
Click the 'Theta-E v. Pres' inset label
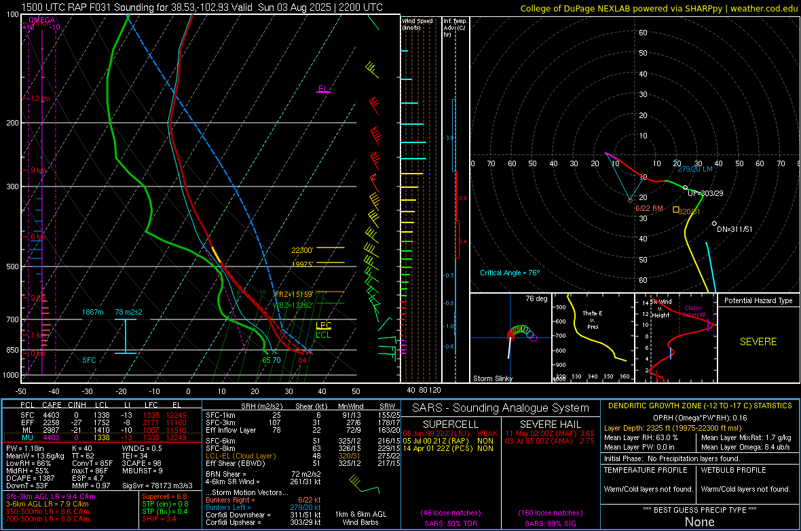[593, 319]
